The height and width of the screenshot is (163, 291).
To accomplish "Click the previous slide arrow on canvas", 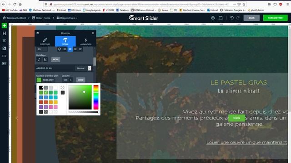I will (17, 118).
